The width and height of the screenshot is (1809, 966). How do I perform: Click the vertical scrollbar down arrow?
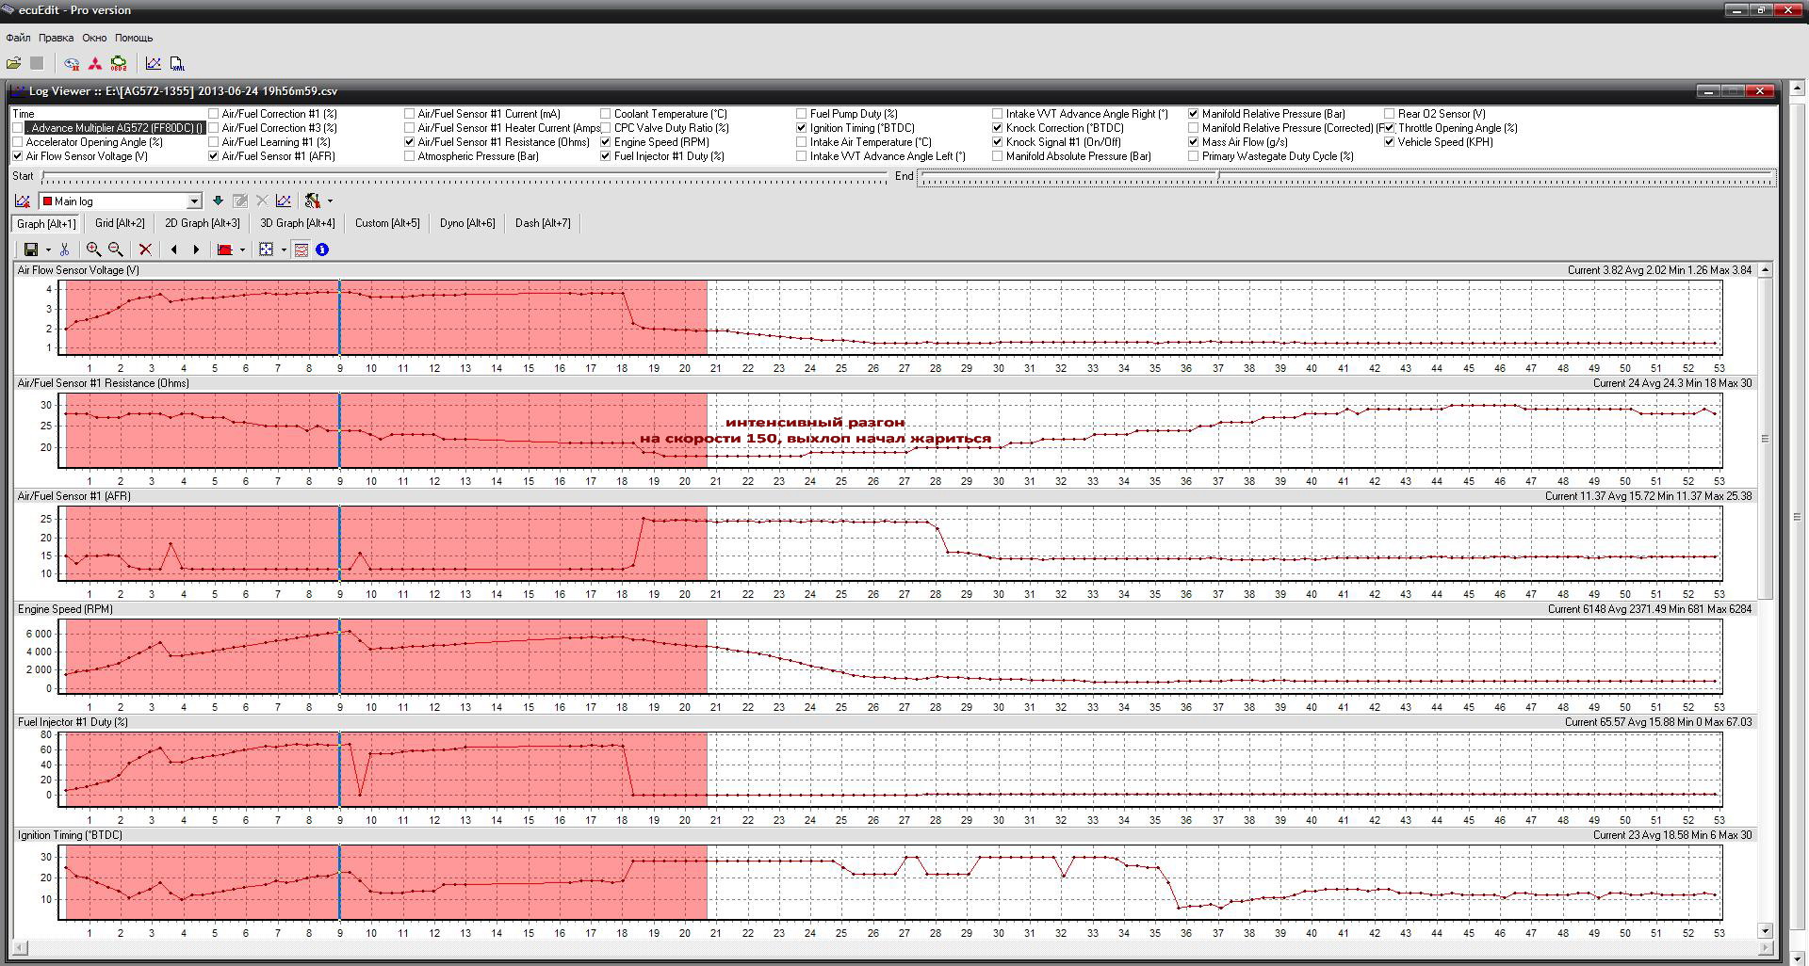1765,931
